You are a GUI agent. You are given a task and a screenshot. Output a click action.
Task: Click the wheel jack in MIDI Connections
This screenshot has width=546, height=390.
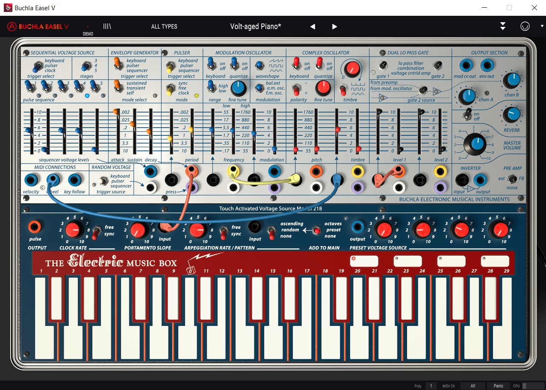pyautogui.click(x=53, y=180)
